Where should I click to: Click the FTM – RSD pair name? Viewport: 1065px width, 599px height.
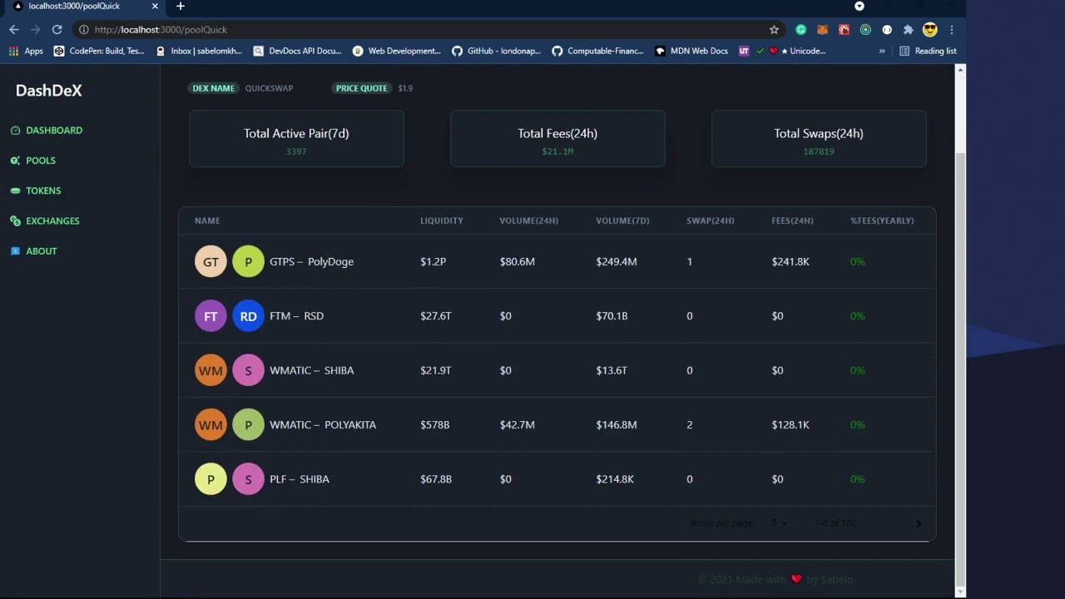[x=296, y=316]
